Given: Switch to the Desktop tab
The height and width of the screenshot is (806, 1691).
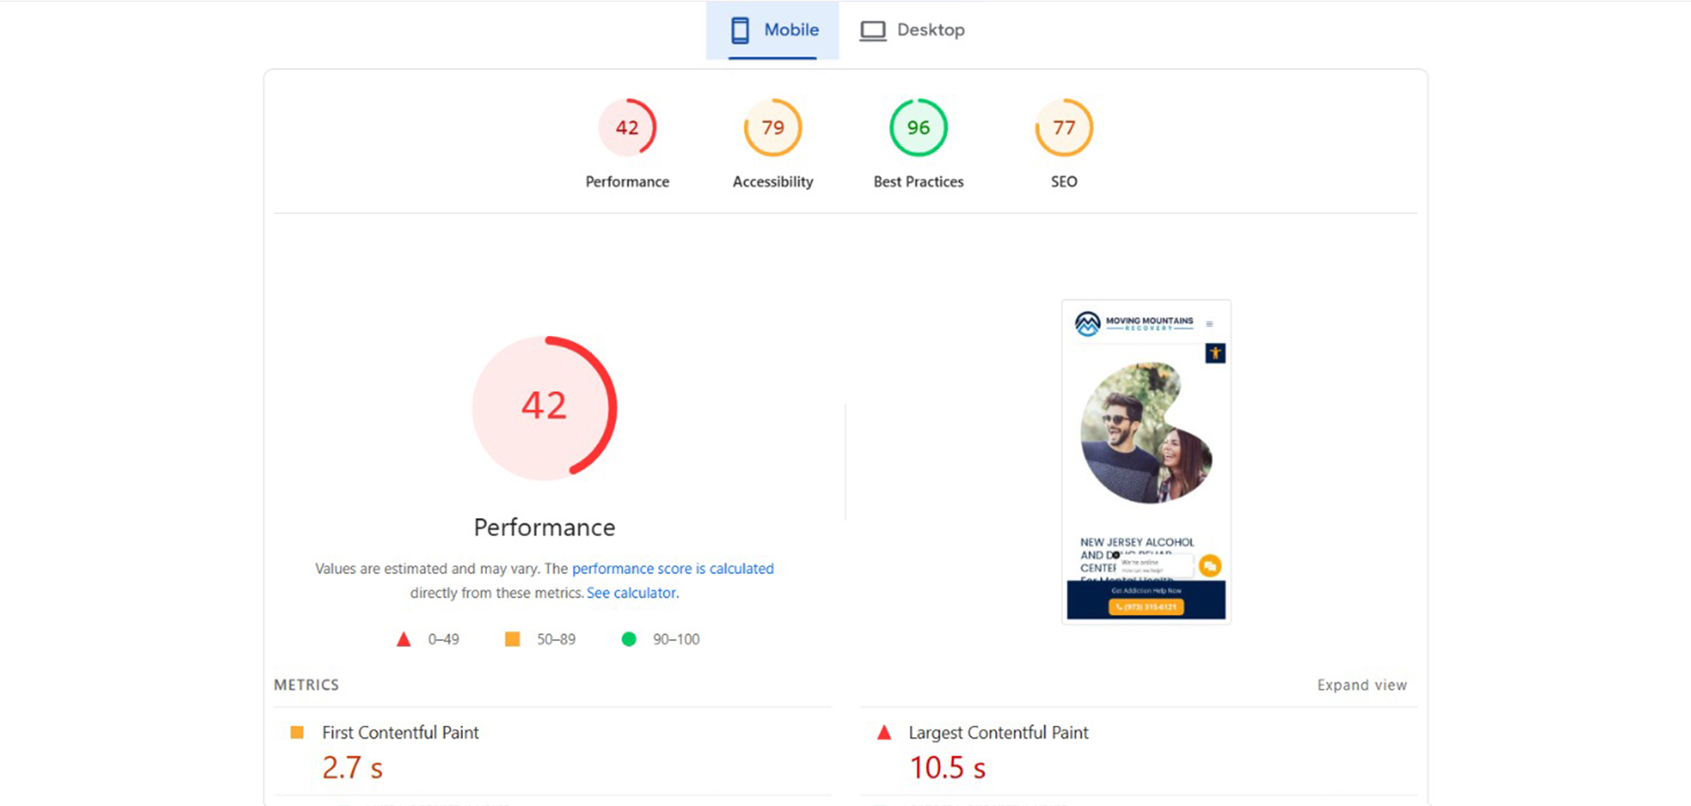Looking at the screenshot, I should [x=913, y=30].
